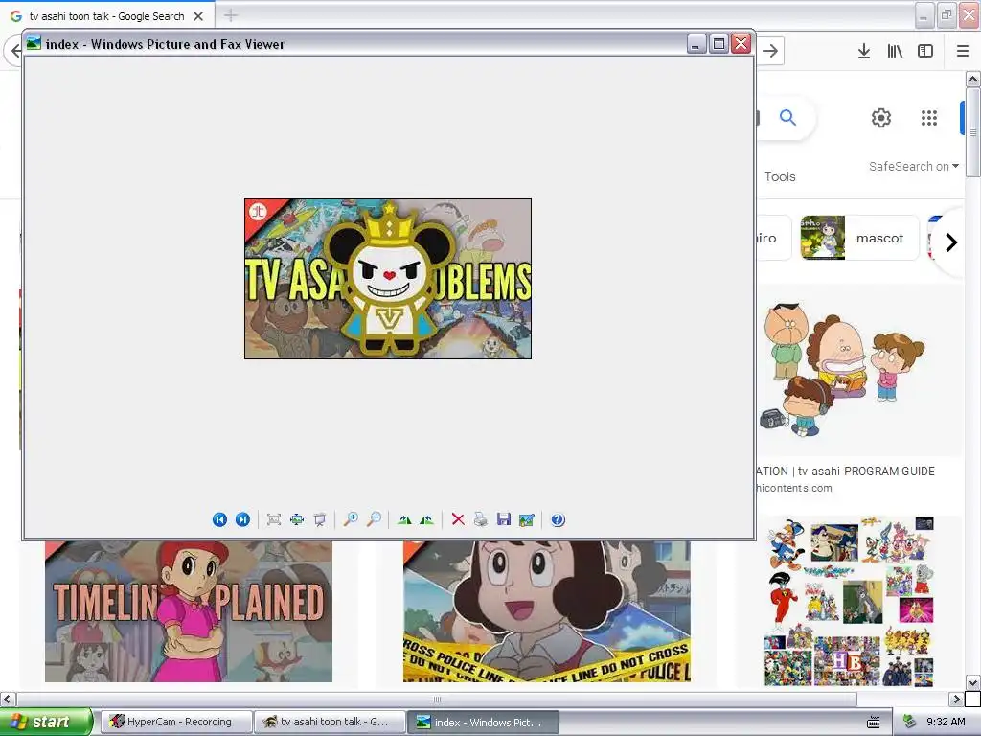Click horizontal scrollbar track in browser
This screenshot has height=736, width=981.
point(902,699)
